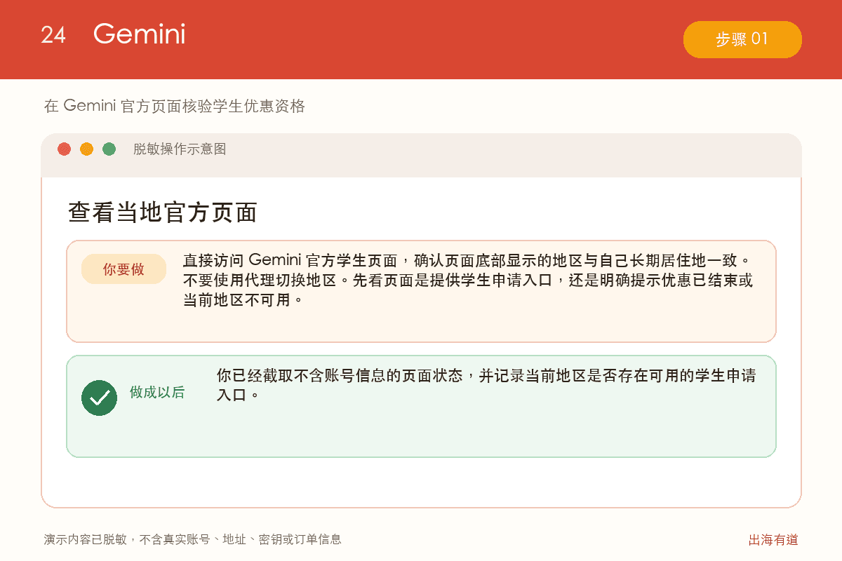The image size is (842, 561).
Task: Click the 你要做 label badge
Action: [x=123, y=269]
